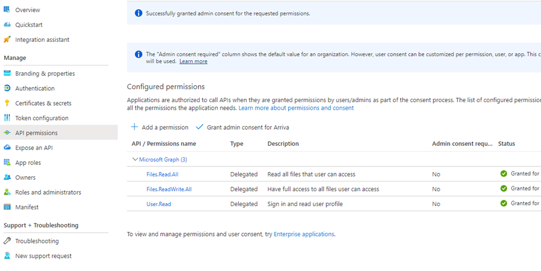Screen dimensions: 541x271
Task: Click the info icon in the success banner
Action: click(138, 13)
